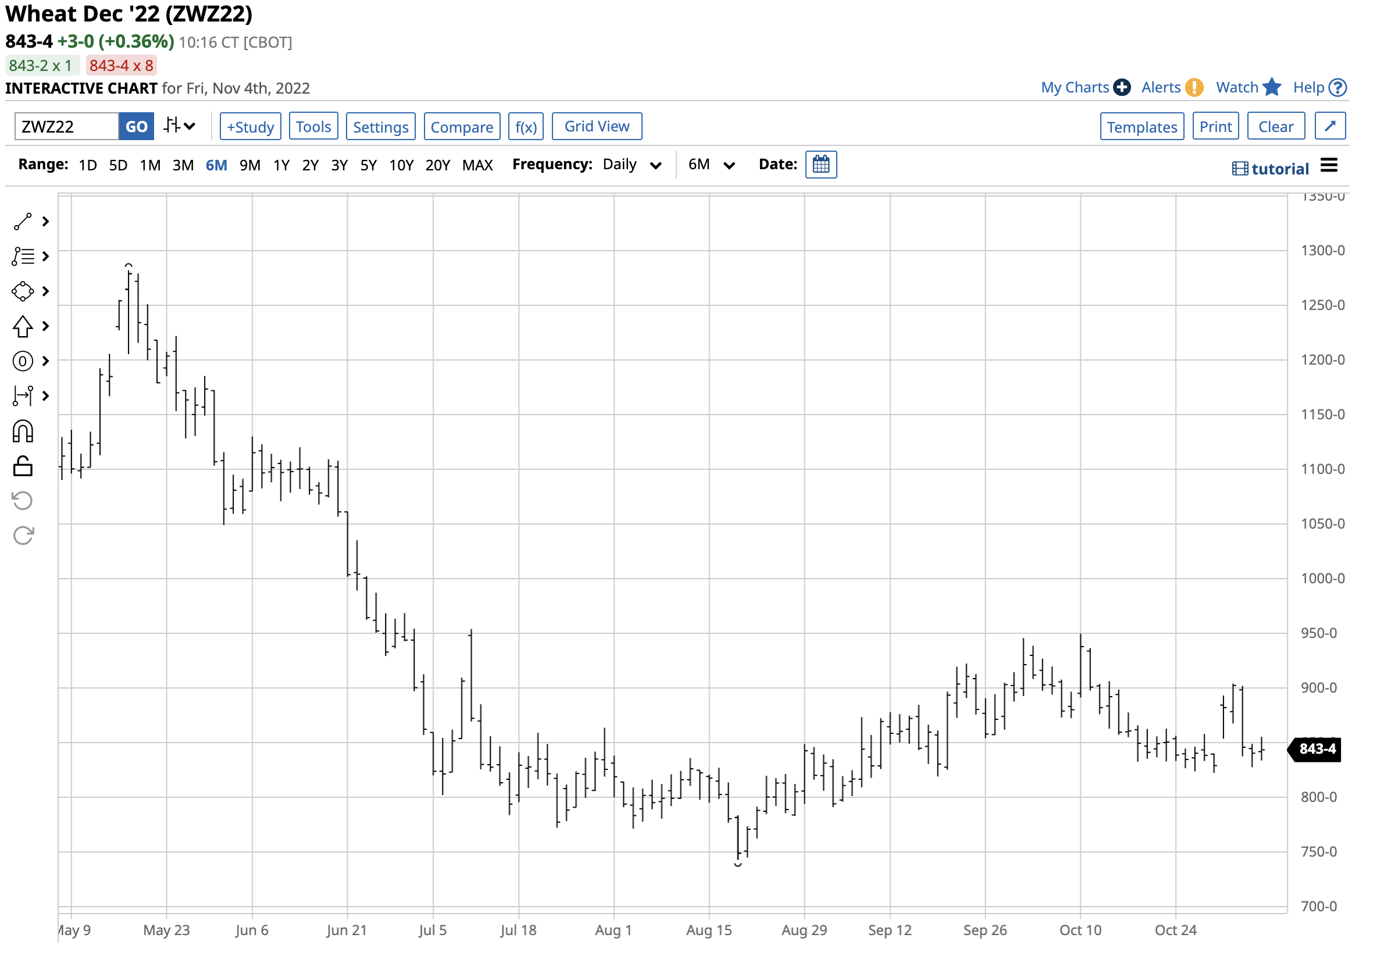1384x970 pixels.
Task: Select the arrow marker tool
Action: (x=23, y=327)
